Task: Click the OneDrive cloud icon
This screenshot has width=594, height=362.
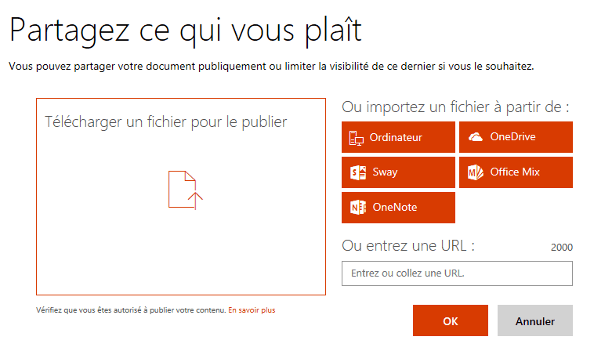Action: [475, 137]
